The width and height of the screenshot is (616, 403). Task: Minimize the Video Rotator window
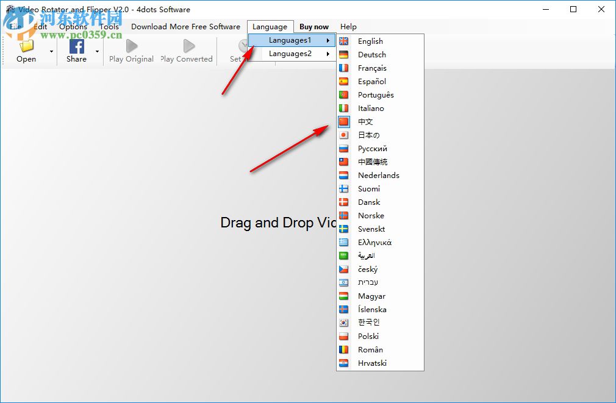click(546, 9)
